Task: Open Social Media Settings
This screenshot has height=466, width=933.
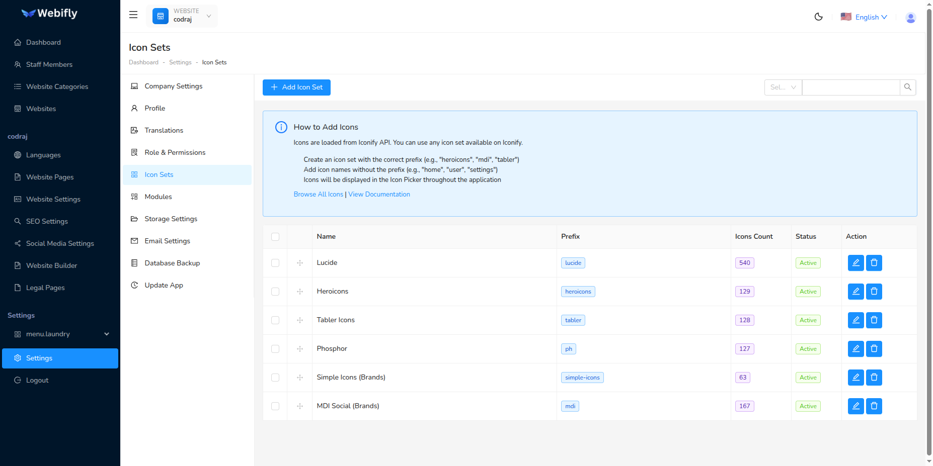Action: (x=59, y=243)
